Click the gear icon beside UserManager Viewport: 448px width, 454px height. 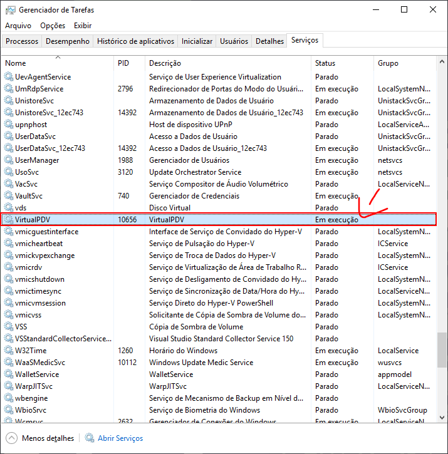click(9, 160)
